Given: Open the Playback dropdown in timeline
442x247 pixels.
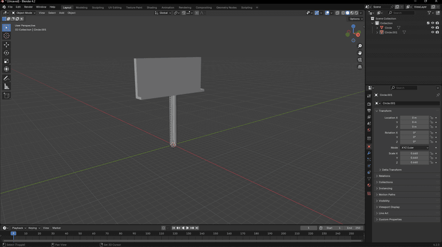Looking at the screenshot, I should (19, 228).
